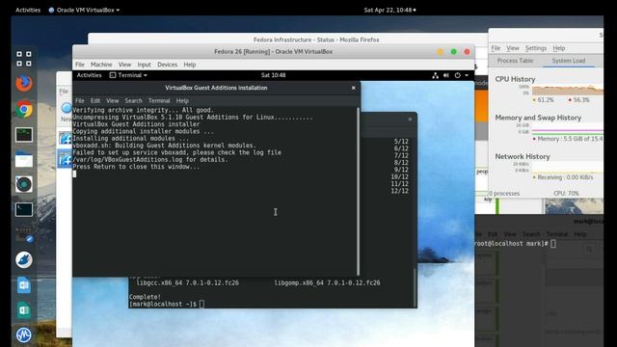
Task: Open the file manager dock icon
Action: 24,160
